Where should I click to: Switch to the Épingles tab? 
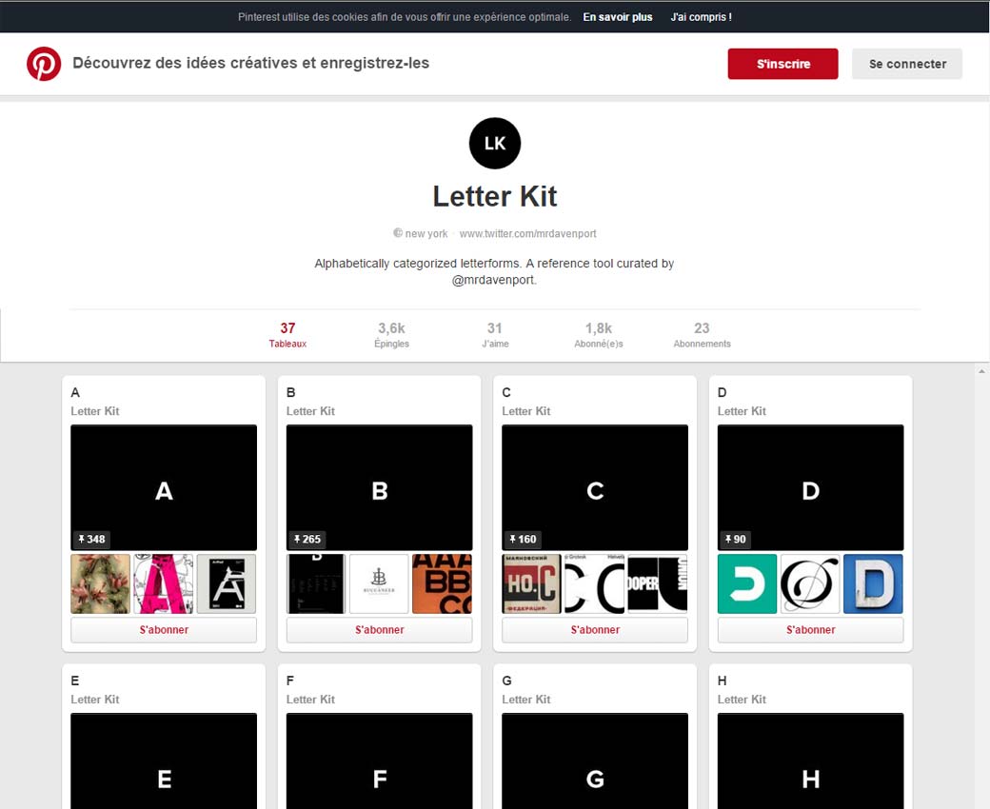[x=391, y=334]
